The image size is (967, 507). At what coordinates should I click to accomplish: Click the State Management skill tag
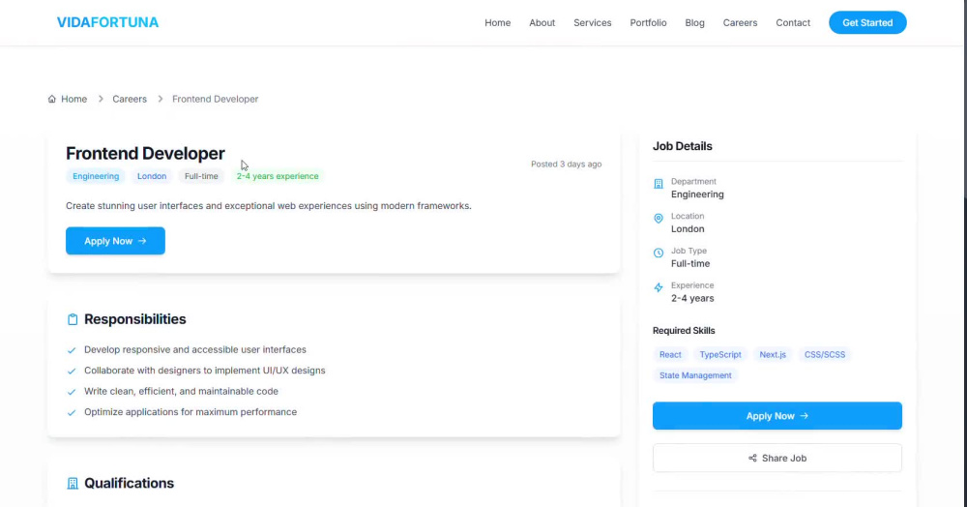click(x=695, y=375)
